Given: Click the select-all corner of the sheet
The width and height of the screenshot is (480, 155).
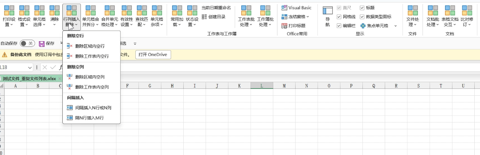Looking at the screenshot, I should pyautogui.click(x=2, y=86).
